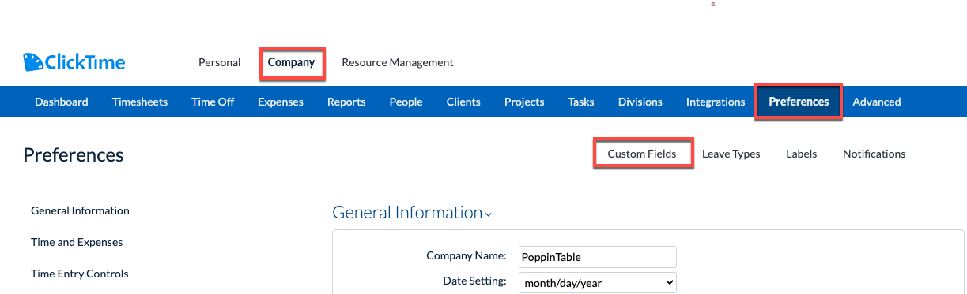Open the Custom Fields link
This screenshot has height=294, width=967.
pyautogui.click(x=642, y=154)
